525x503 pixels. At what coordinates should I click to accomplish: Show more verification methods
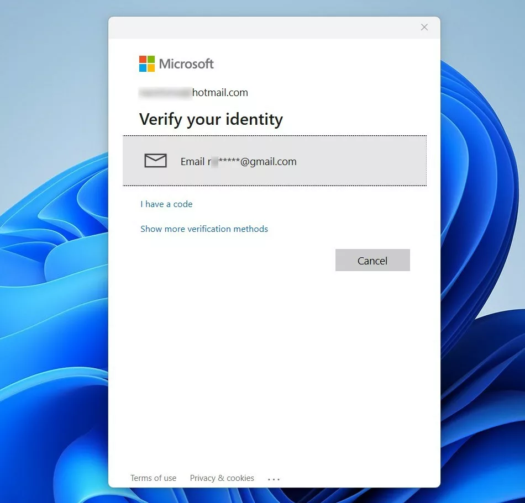tap(204, 229)
